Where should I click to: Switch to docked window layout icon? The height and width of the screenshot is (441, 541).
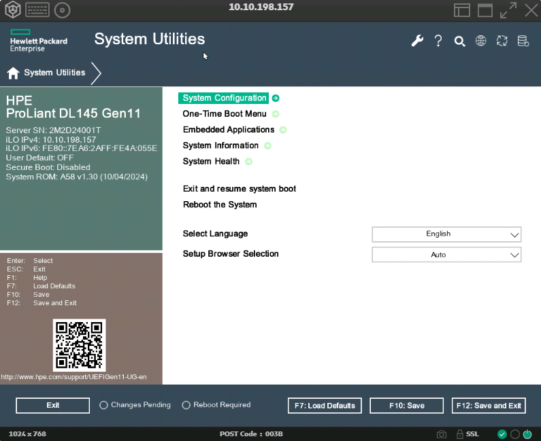point(461,10)
